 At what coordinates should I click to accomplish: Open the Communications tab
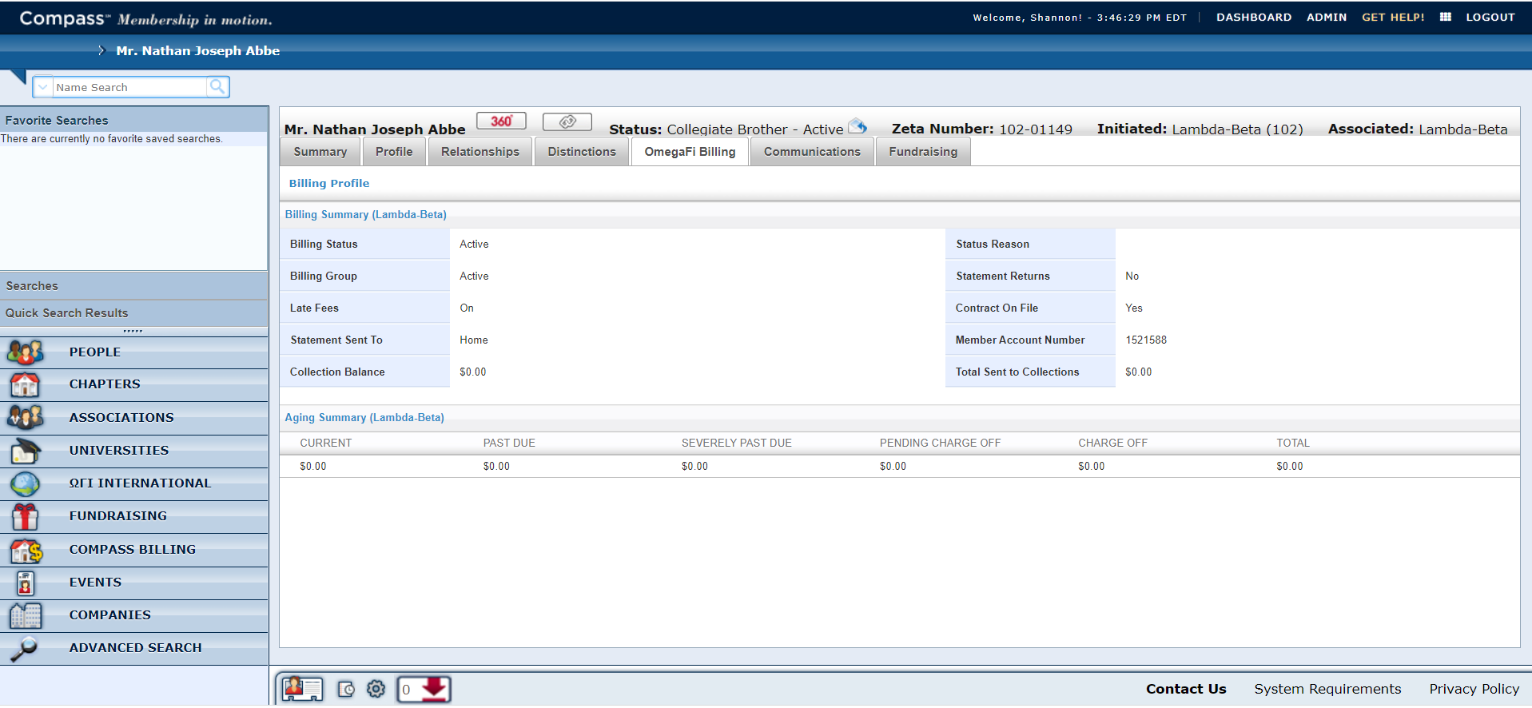pyautogui.click(x=812, y=152)
